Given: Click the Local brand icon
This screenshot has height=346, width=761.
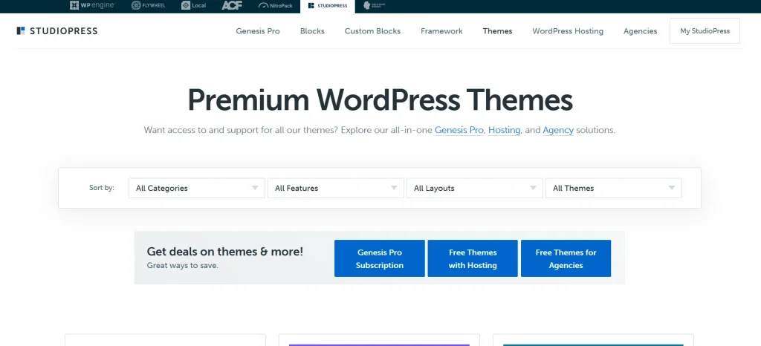Looking at the screenshot, I should [x=194, y=6].
